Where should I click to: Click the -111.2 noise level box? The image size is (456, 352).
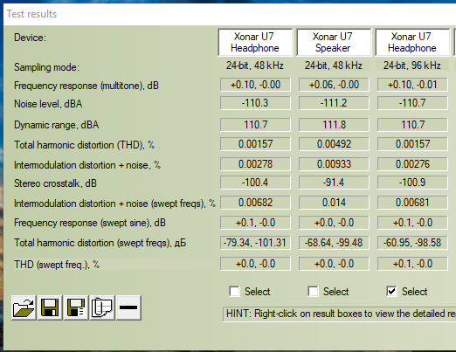coord(334,103)
